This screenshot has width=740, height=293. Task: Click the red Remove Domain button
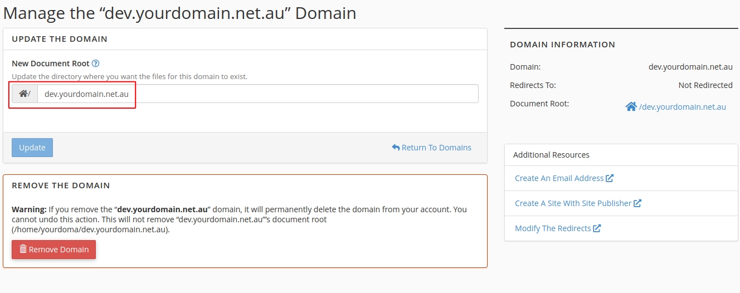tap(53, 250)
